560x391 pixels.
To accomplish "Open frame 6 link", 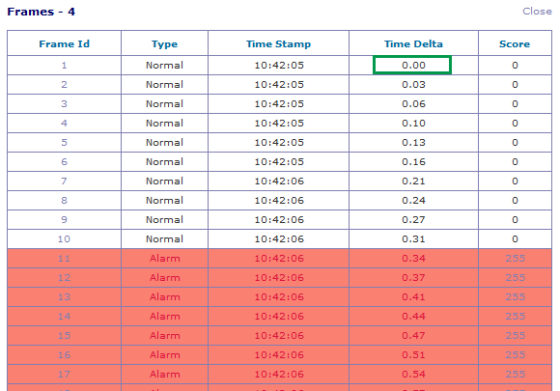I will tap(64, 162).
